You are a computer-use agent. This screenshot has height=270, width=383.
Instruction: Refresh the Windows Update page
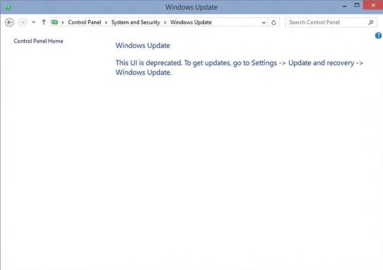click(x=274, y=22)
